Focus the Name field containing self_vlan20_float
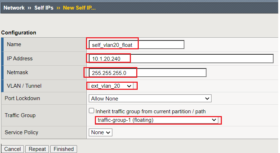Viewport: 280px width, 153px height. [x=136, y=45]
